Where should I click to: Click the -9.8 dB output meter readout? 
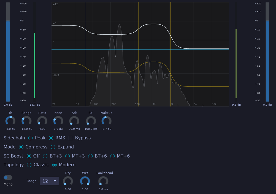[236, 105]
